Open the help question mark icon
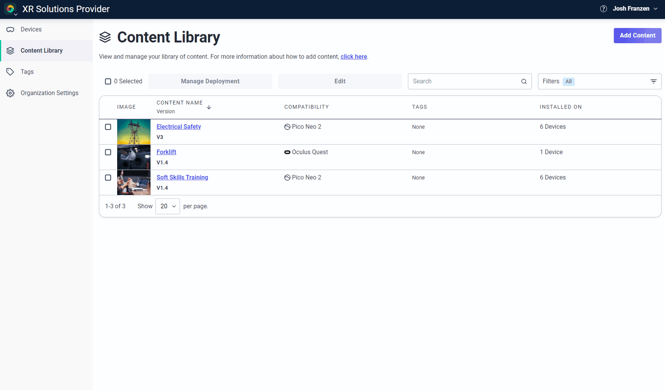The height and width of the screenshot is (390, 665). point(603,9)
